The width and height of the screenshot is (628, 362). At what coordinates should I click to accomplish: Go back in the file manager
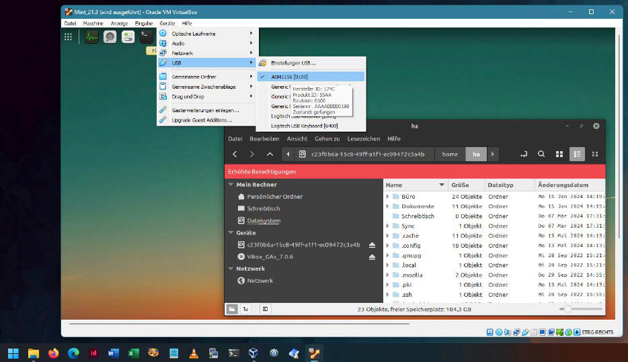(235, 154)
